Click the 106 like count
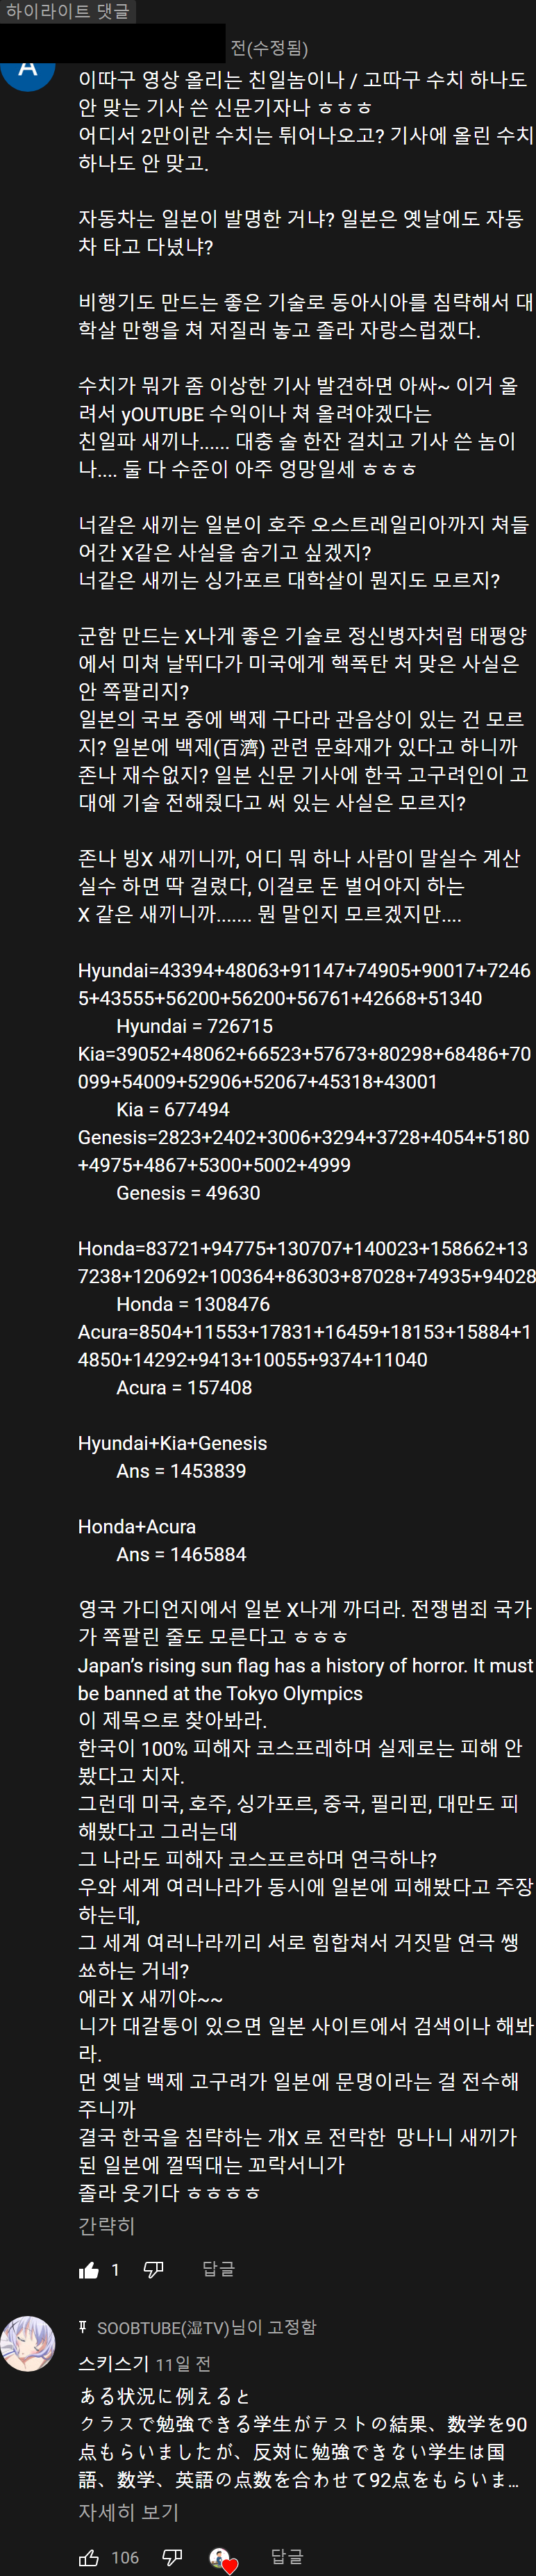 click(125, 2557)
